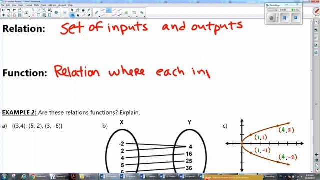The height and width of the screenshot is (180, 320).
Task: Toggle the Pens tool in toolbar
Action: [x=72, y=15]
